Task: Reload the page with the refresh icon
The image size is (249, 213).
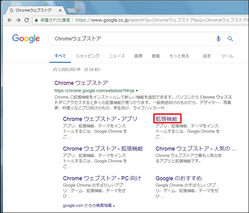Action: [x=27, y=20]
